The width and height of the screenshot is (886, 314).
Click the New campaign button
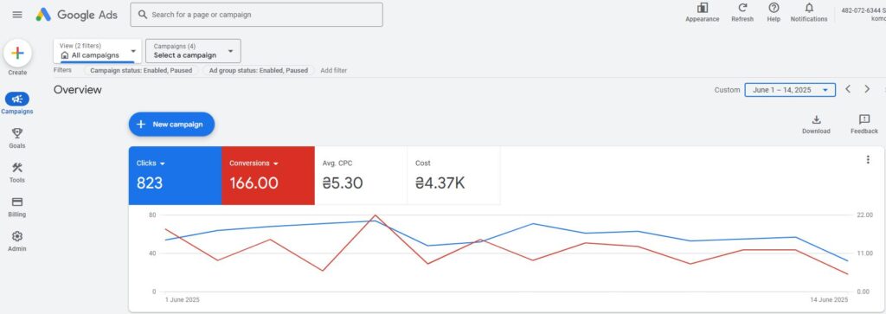pyautogui.click(x=171, y=125)
